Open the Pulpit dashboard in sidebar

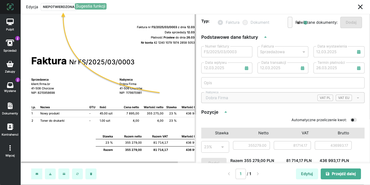10,25
